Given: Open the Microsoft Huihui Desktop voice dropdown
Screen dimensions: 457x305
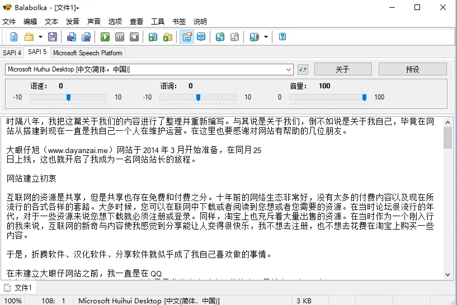Looking at the screenshot, I should pos(149,70).
